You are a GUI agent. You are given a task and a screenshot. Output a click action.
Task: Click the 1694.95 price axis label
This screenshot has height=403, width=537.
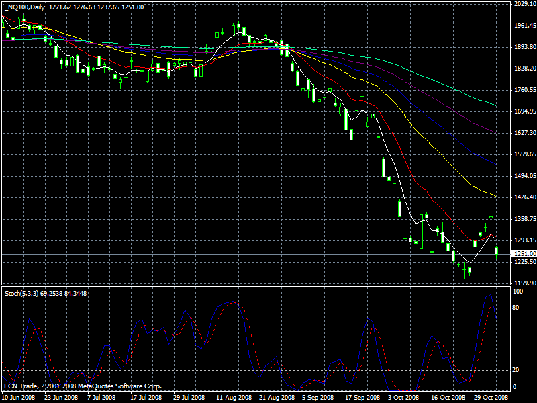tap(525, 111)
